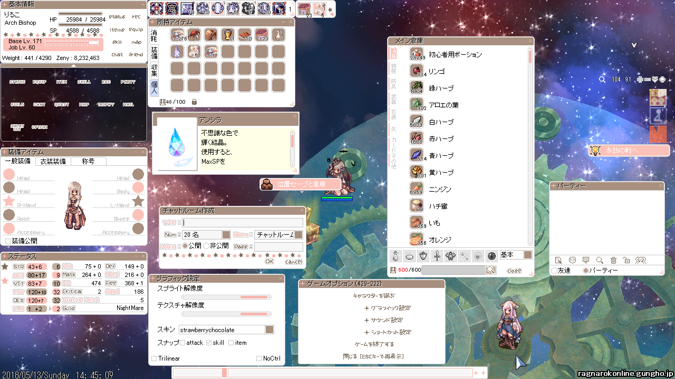This screenshot has height=379, width=675.
Task: Switch to the 装備 inventory tab
Action: click(154, 53)
